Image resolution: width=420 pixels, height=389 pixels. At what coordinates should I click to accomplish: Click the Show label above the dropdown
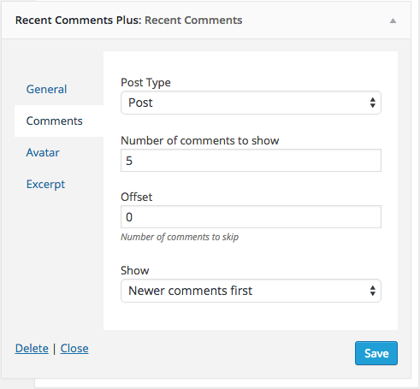(135, 270)
